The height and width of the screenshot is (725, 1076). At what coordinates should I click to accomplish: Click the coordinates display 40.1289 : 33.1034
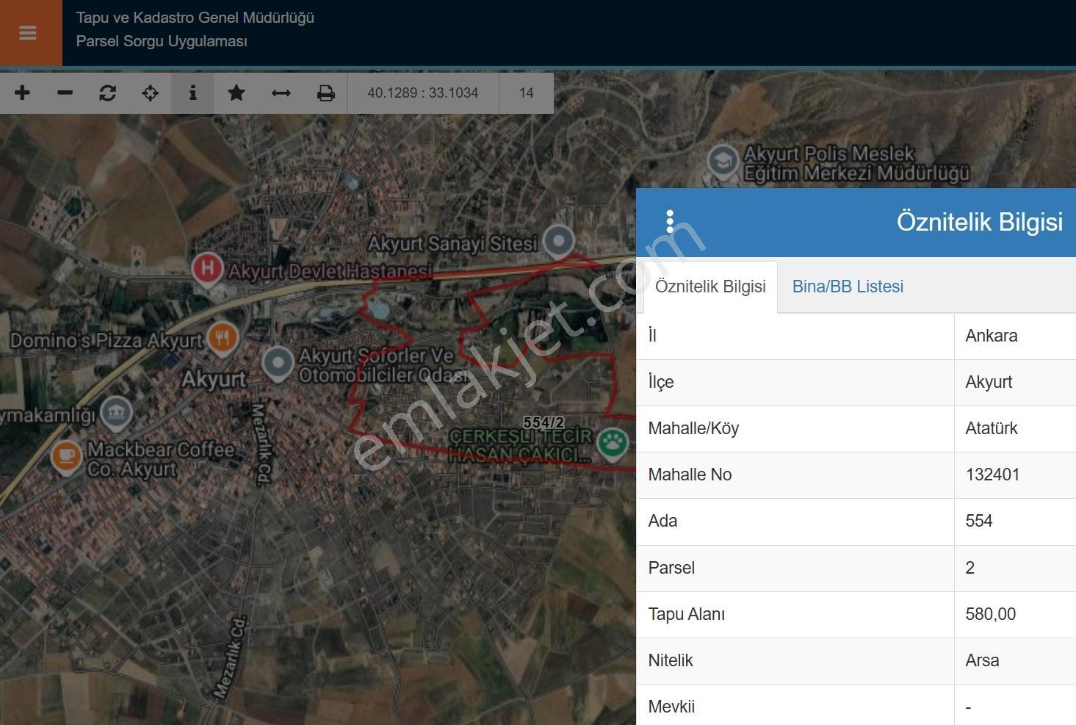(423, 93)
